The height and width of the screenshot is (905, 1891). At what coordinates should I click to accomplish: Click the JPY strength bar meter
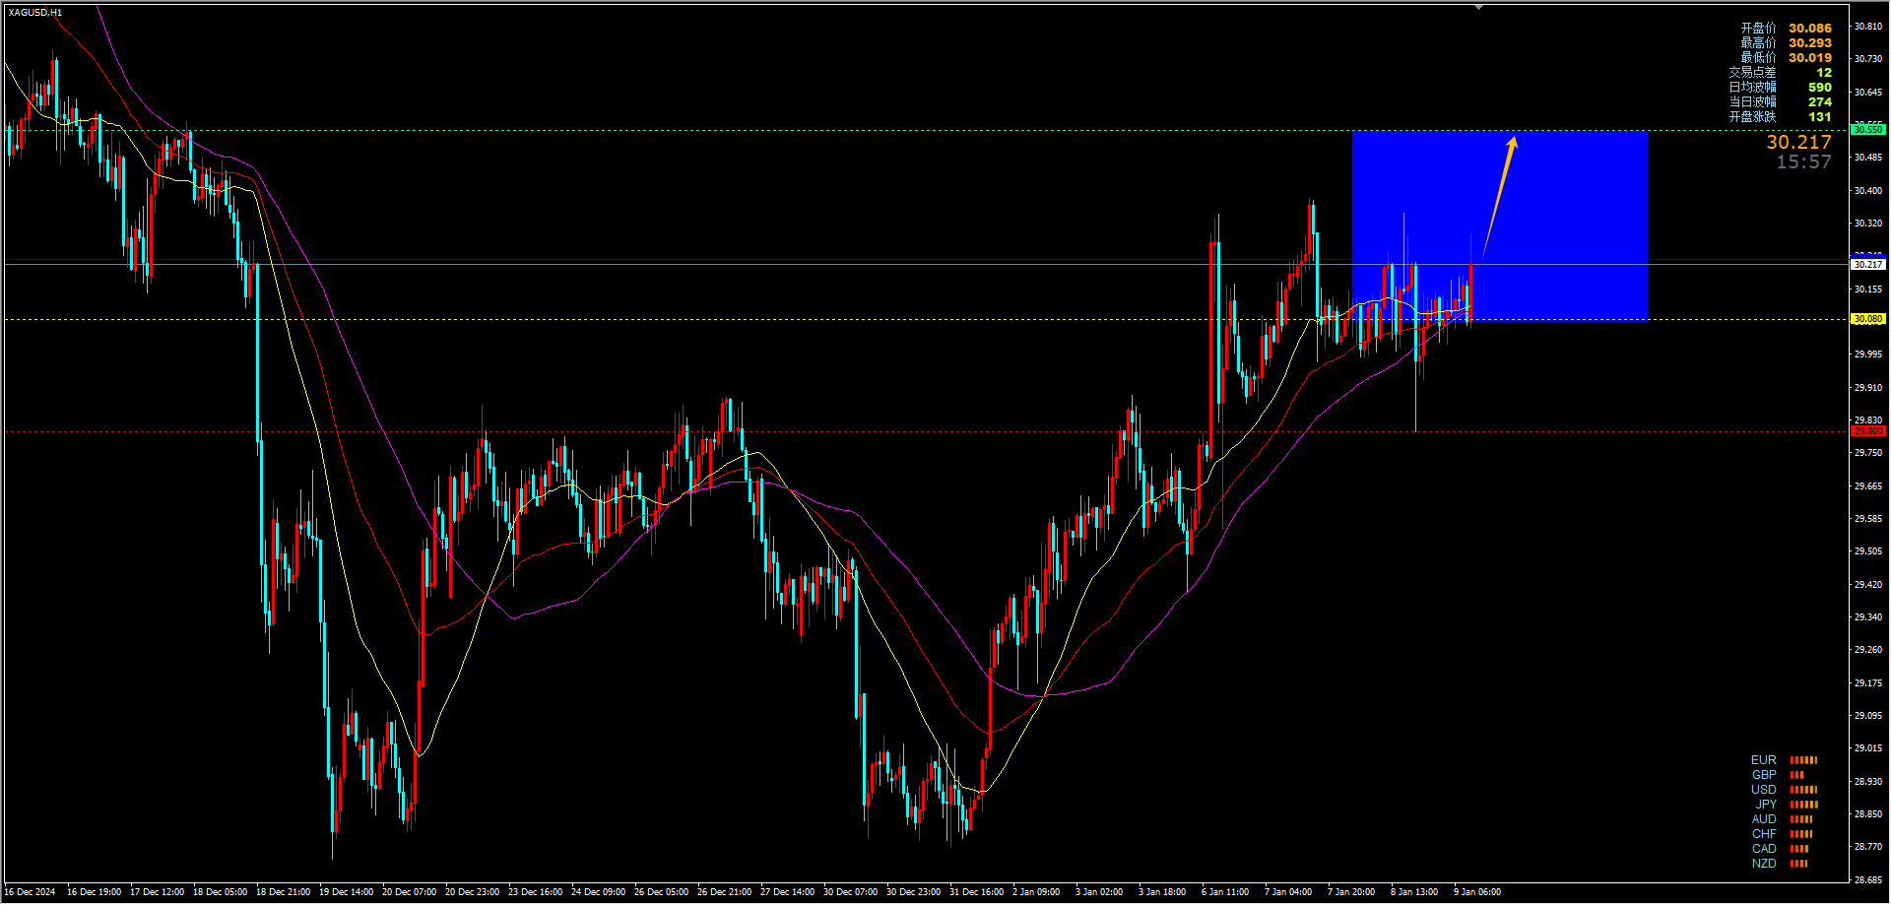pyautogui.click(x=1804, y=805)
